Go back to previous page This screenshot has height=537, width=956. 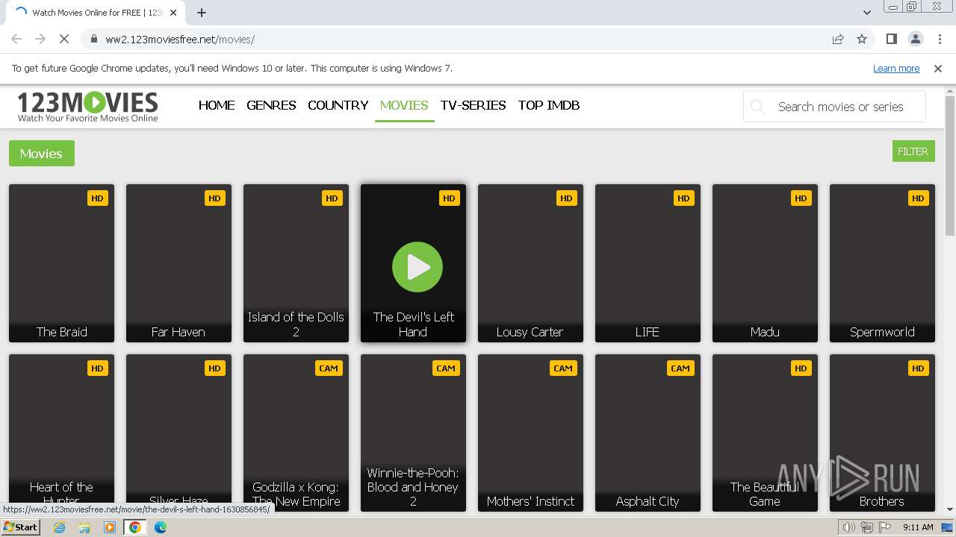16,40
